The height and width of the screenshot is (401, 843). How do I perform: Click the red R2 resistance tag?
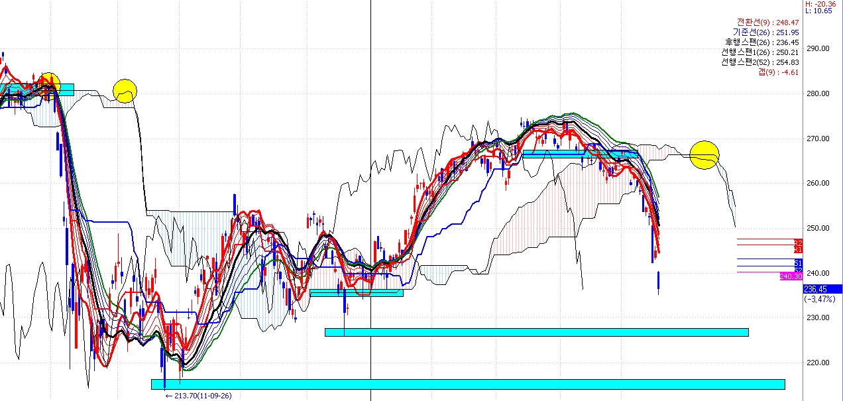(x=798, y=243)
